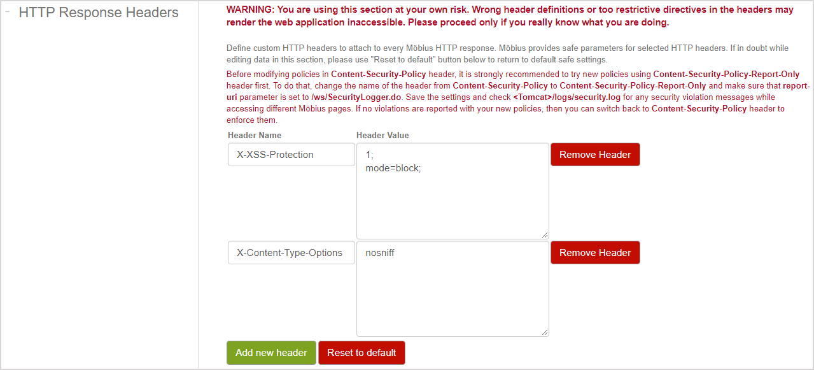Click resize handle of nosniff value box
Viewport: 814px width, 370px height.
coord(545,332)
